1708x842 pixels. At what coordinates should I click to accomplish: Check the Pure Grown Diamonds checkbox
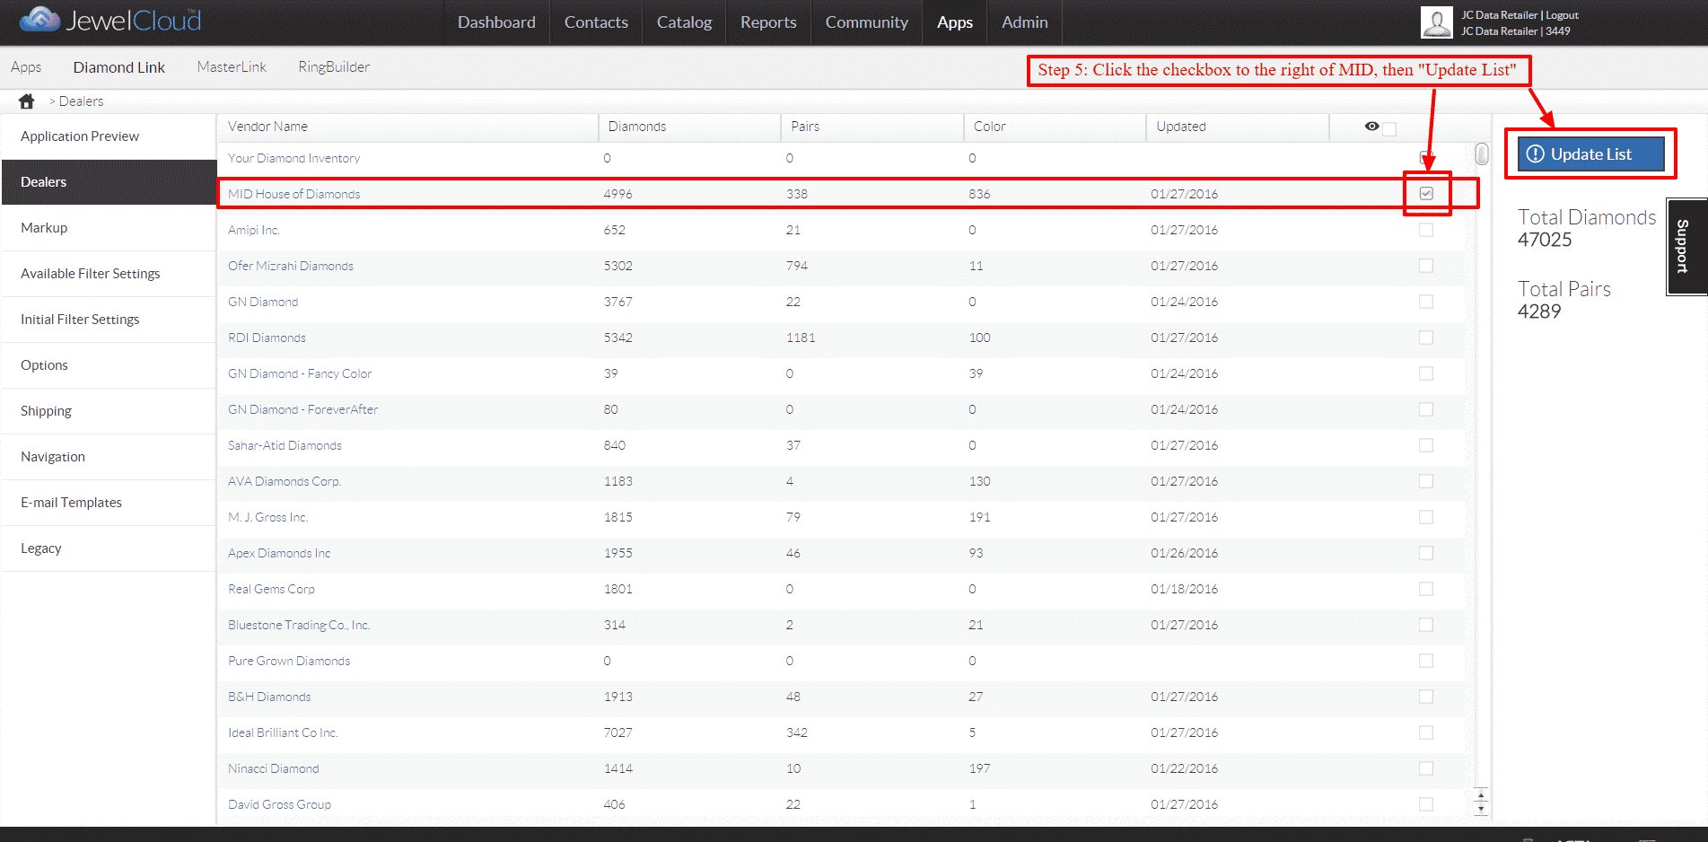coord(1426,661)
